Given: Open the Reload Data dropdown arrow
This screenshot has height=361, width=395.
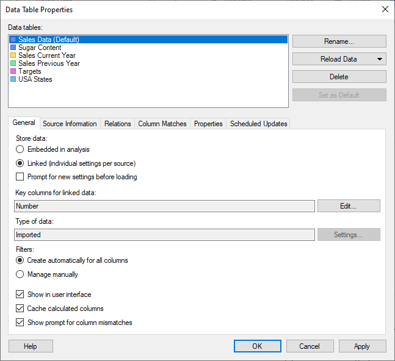Looking at the screenshot, I should tap(380, 59).
